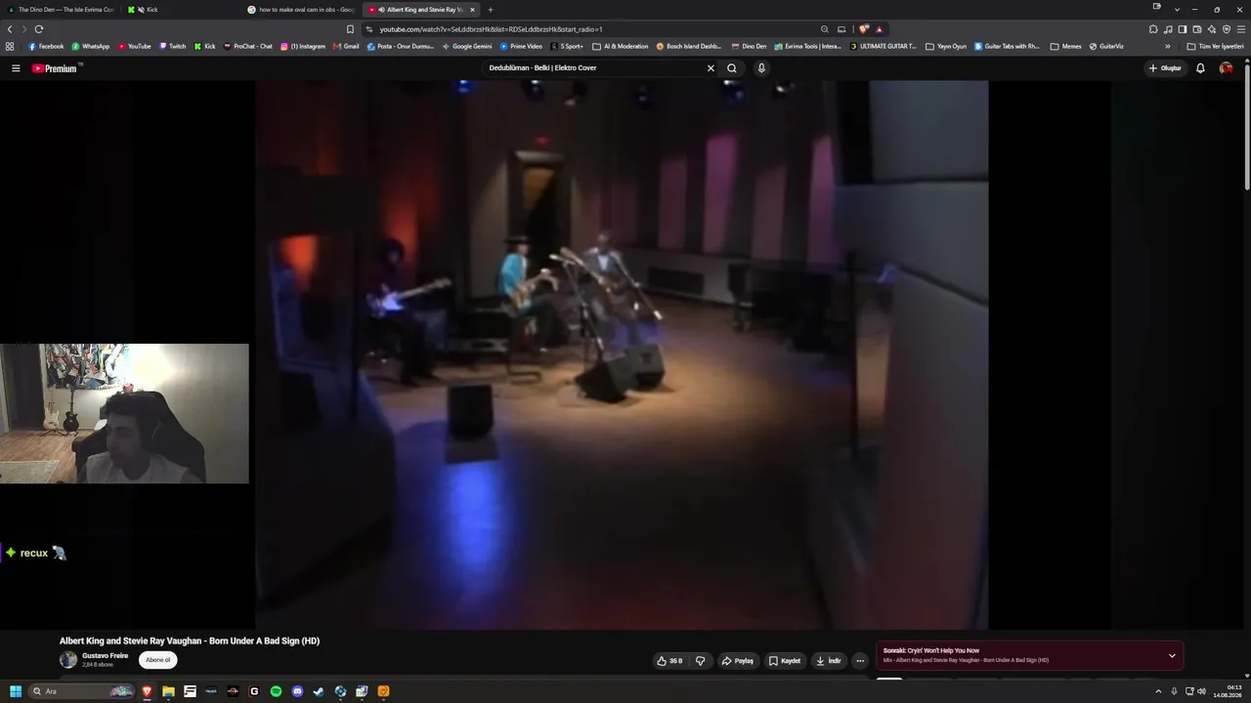Like the video with thumbs-up button
Screen dimensions: 1251x703
pyautogui.click(x=669, y=661)
